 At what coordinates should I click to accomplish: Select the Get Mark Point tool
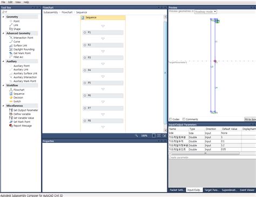click(22, 53)
